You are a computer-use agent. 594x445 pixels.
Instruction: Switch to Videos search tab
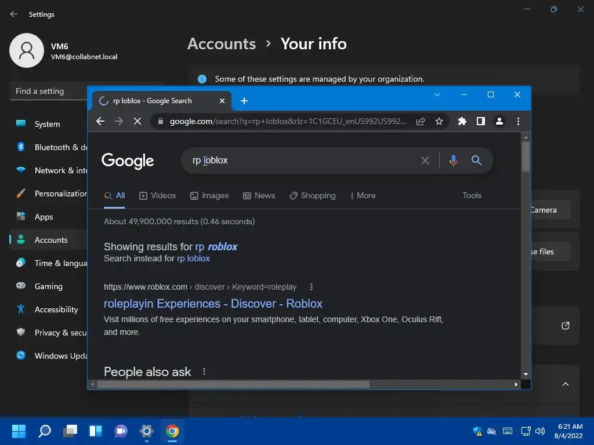click(158, 196)
